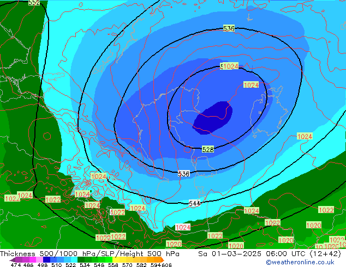Pick the bright lime green legend swatch
The image size is (346, 267).
point(109,259)
